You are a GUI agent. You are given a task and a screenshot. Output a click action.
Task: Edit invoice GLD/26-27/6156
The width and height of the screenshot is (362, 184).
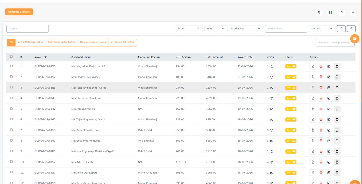click(329, 88)
